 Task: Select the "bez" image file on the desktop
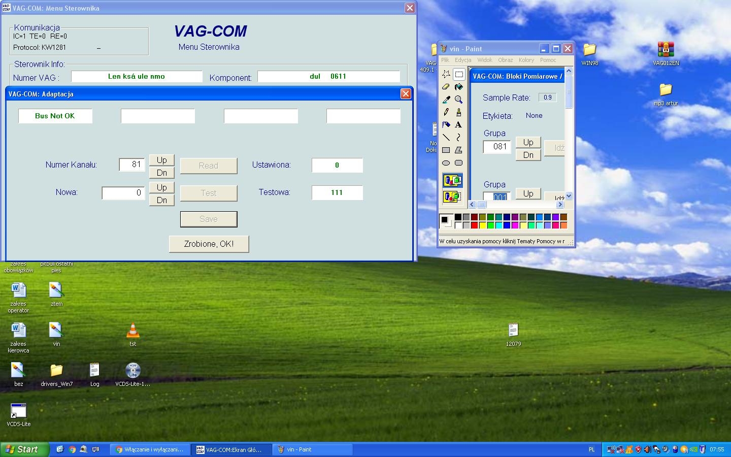point(18,375)
